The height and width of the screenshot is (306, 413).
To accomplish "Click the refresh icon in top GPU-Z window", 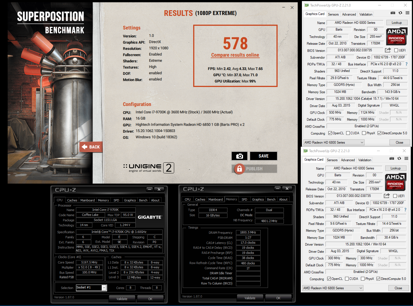I will point(400,13).
